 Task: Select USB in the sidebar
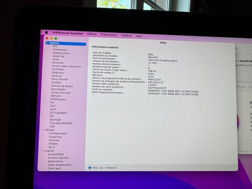click(x=52, y=126)
